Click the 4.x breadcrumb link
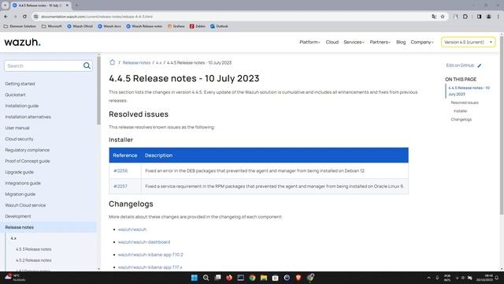Viewport: 504px width, 284px height. 158,63
